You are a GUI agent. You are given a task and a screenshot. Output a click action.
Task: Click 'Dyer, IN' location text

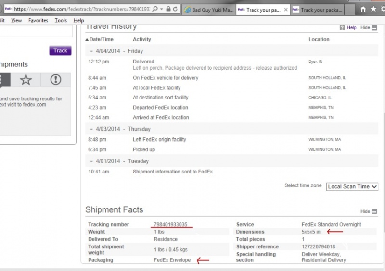click(x=316, y=62)
